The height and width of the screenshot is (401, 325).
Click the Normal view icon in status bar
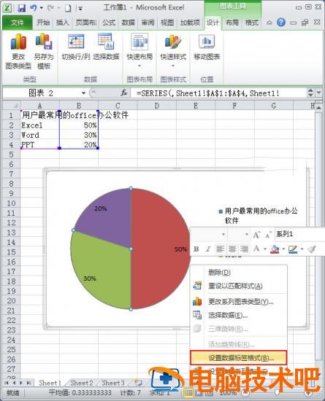point(188,393)
